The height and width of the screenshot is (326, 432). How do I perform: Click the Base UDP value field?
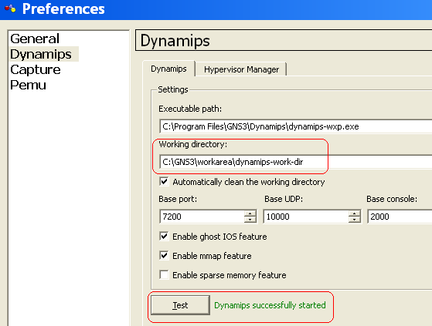click(306, 217)
